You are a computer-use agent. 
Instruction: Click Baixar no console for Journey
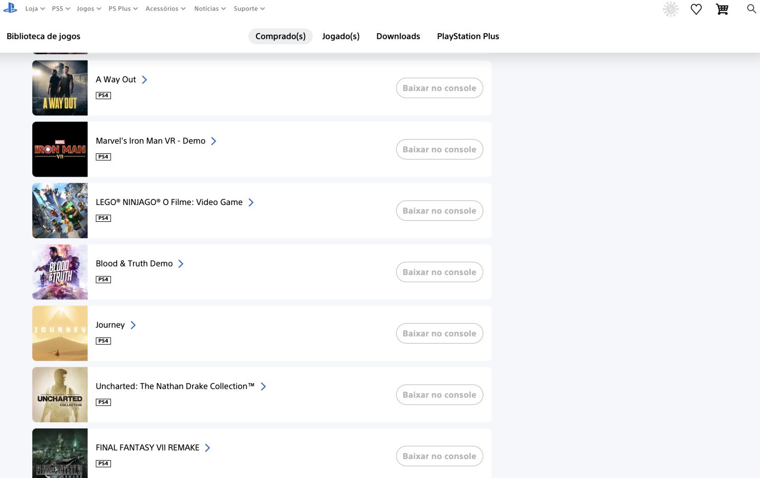tap(440, 334)
